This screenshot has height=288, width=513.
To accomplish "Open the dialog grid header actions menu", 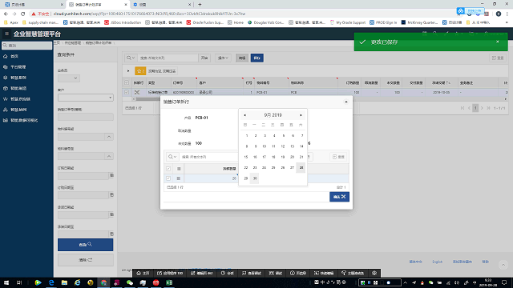I will tap(179, 169).
